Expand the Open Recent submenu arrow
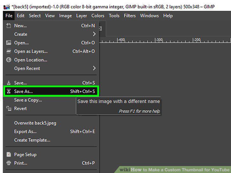 pos(94,68)
